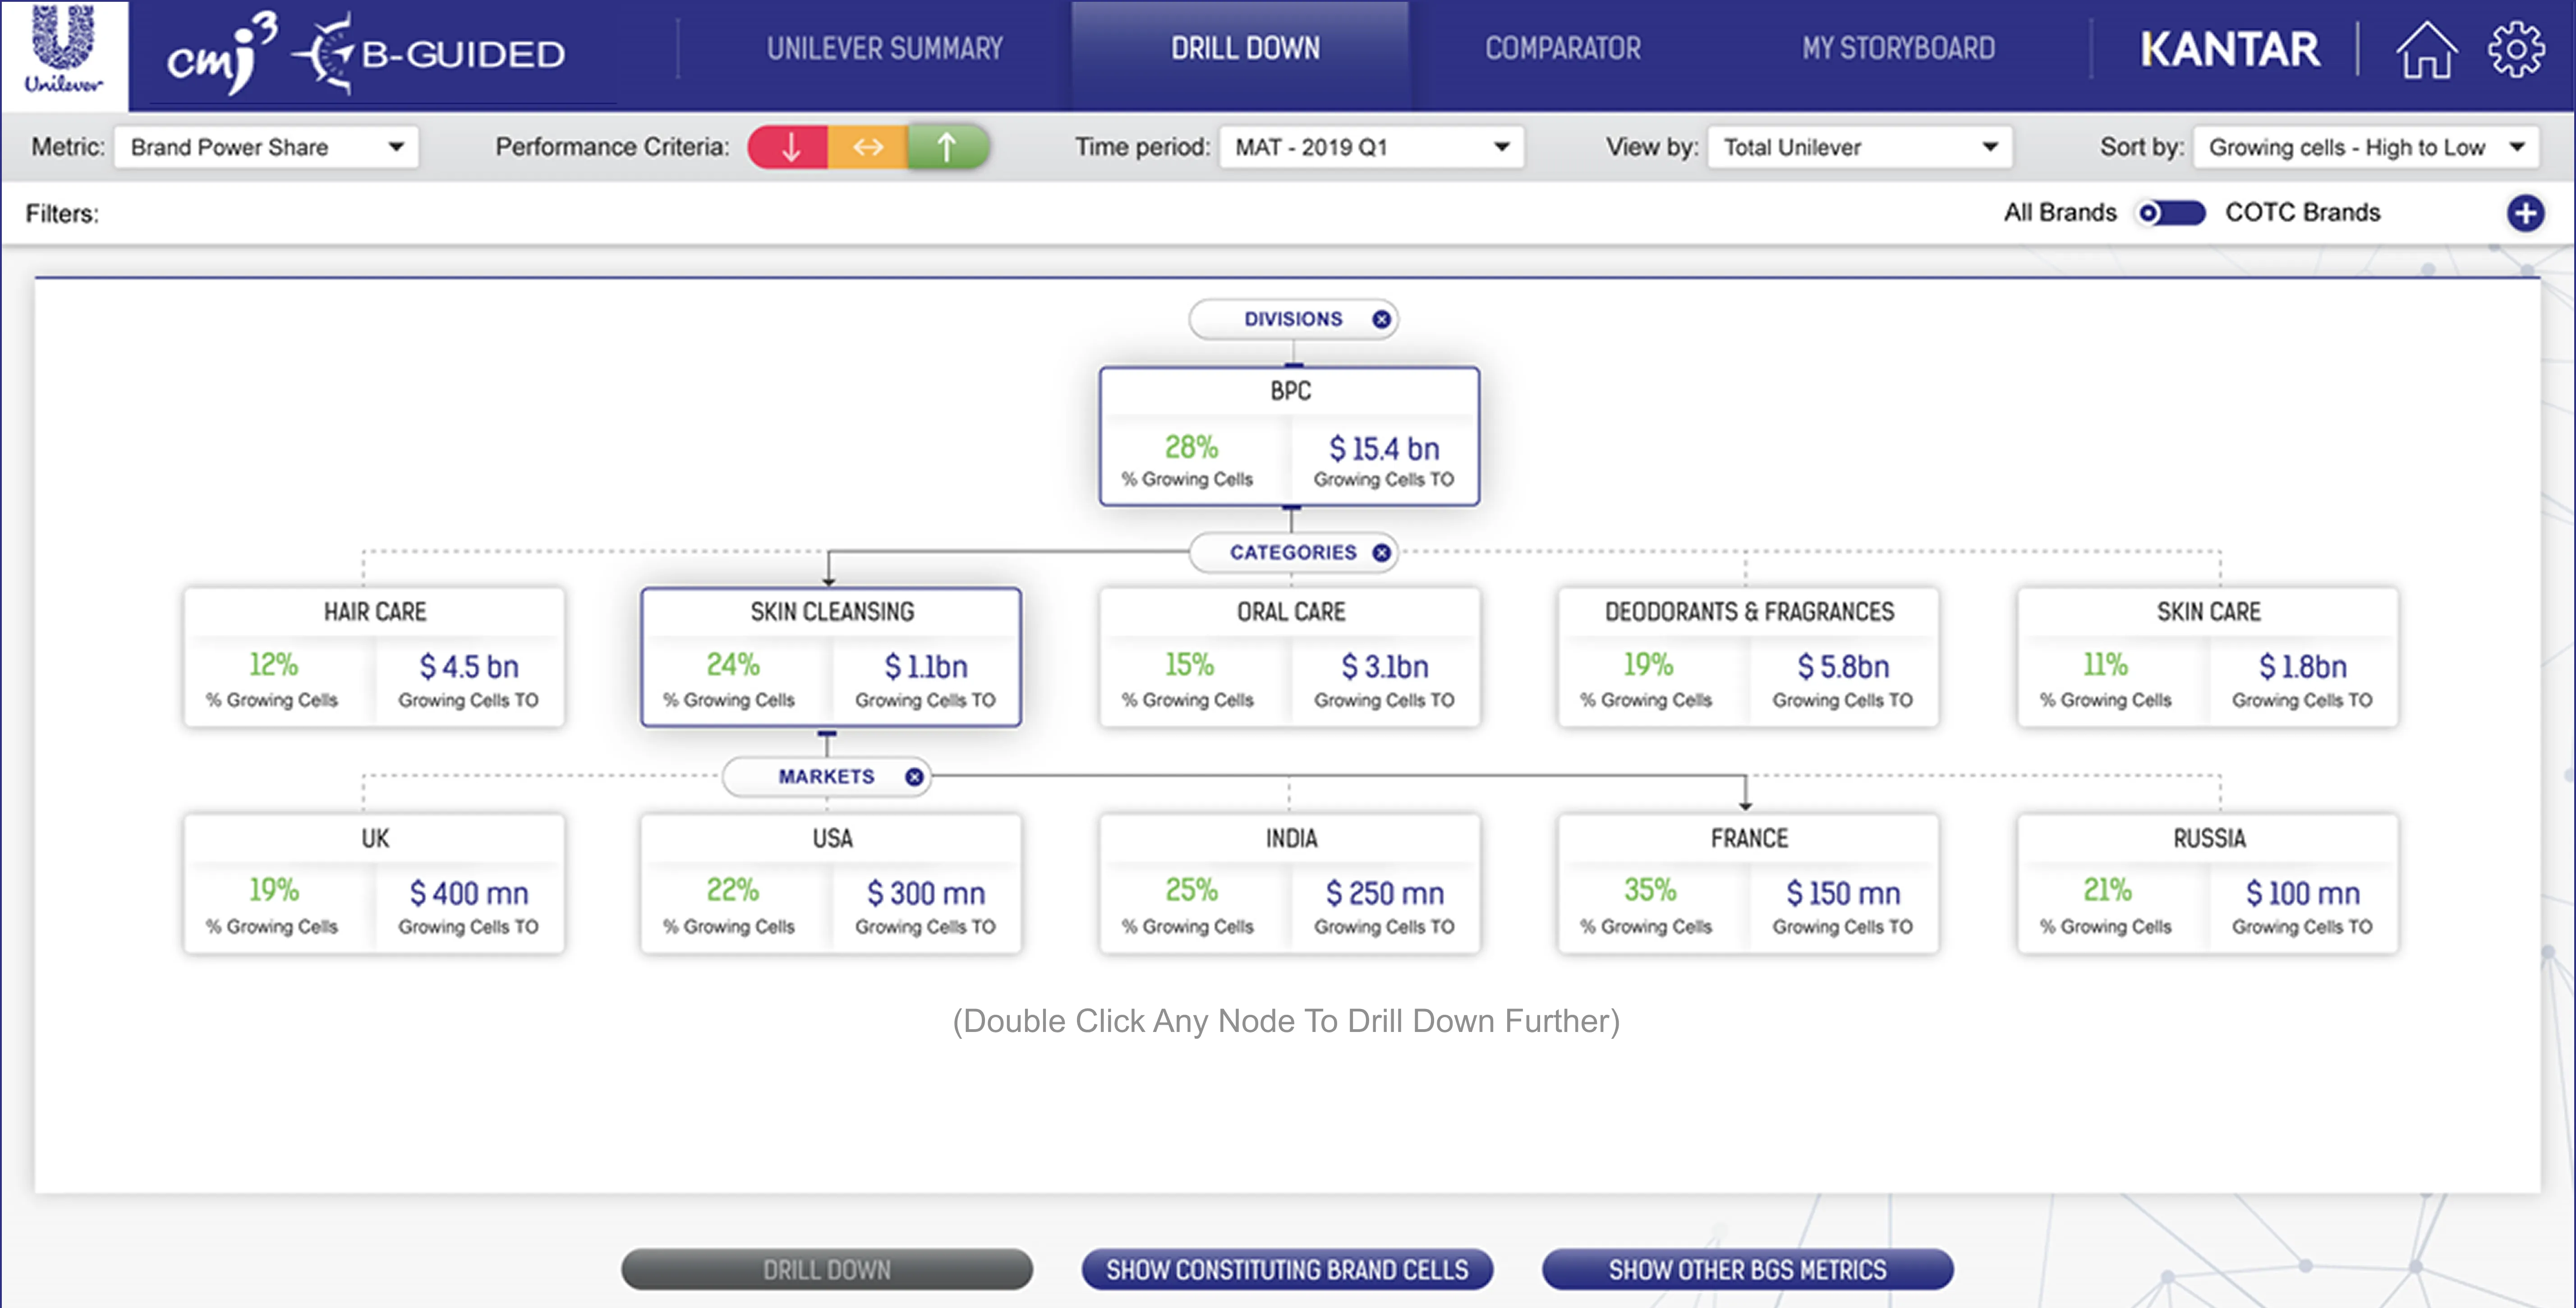Toggle the growing green up-arrow criteria
This screenshot has width=2576, height=1308.
point(947,147)
